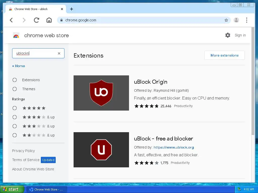Click the uBlock red octagon thumbnail
258x193 pixels.
[101, 150]
